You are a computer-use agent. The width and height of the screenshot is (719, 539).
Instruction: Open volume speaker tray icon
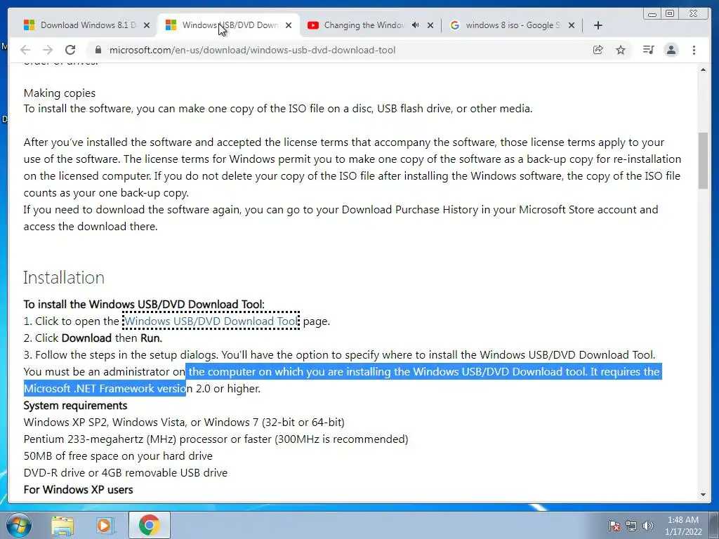pyautogui.click(x=647, y=526)
